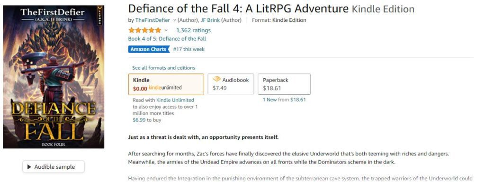Select the Paperback format at $18.61

284,84
